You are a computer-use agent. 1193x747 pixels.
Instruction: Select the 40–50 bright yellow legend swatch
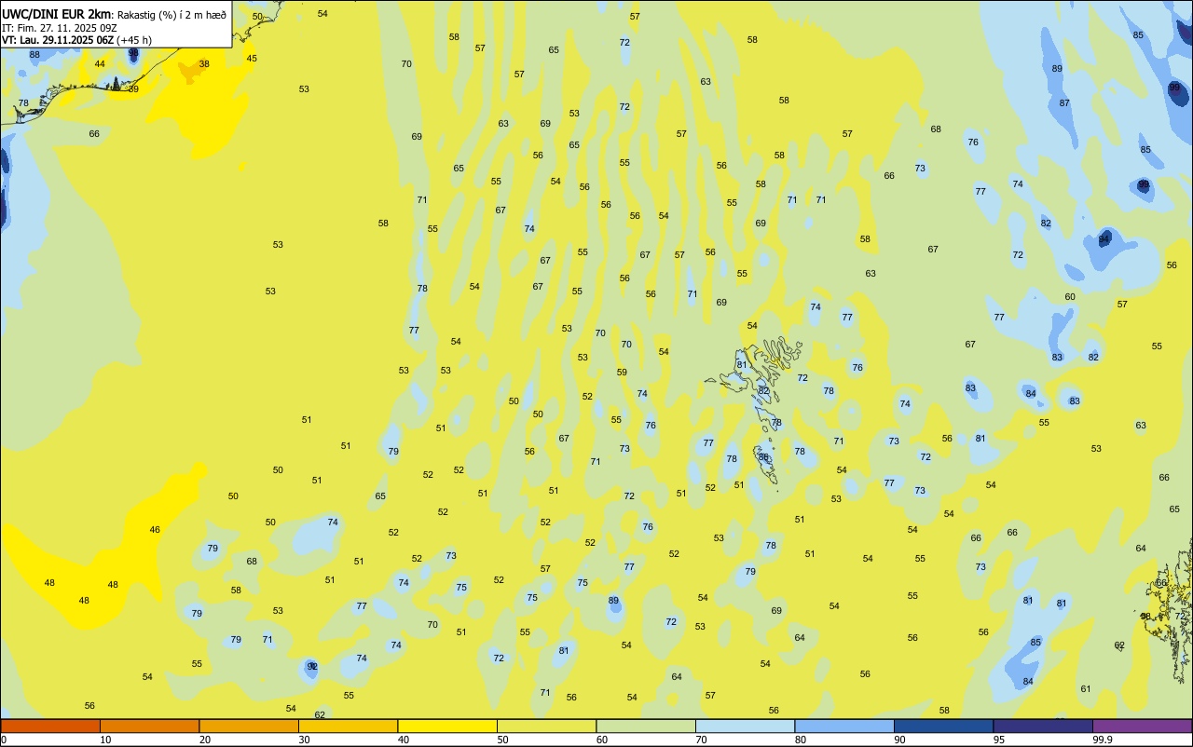pyautogui.click(x=447, y=726)
